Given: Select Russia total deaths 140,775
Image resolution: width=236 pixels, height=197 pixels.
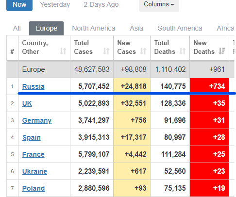Looking at the screenshot, I should coord(173,86).
